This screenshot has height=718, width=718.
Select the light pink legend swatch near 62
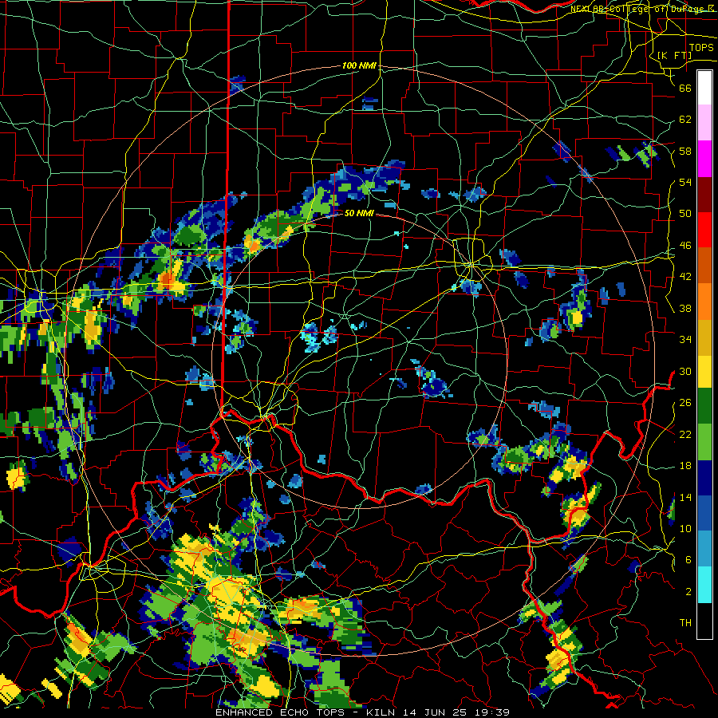704,123
